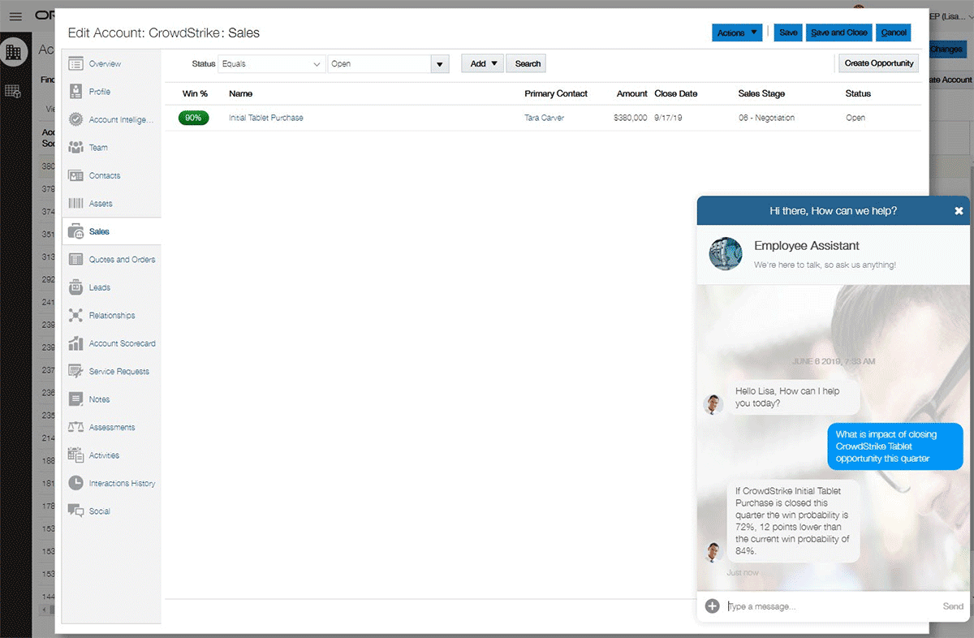Click the assistant's win probability reply bubble

click(793, 520)
